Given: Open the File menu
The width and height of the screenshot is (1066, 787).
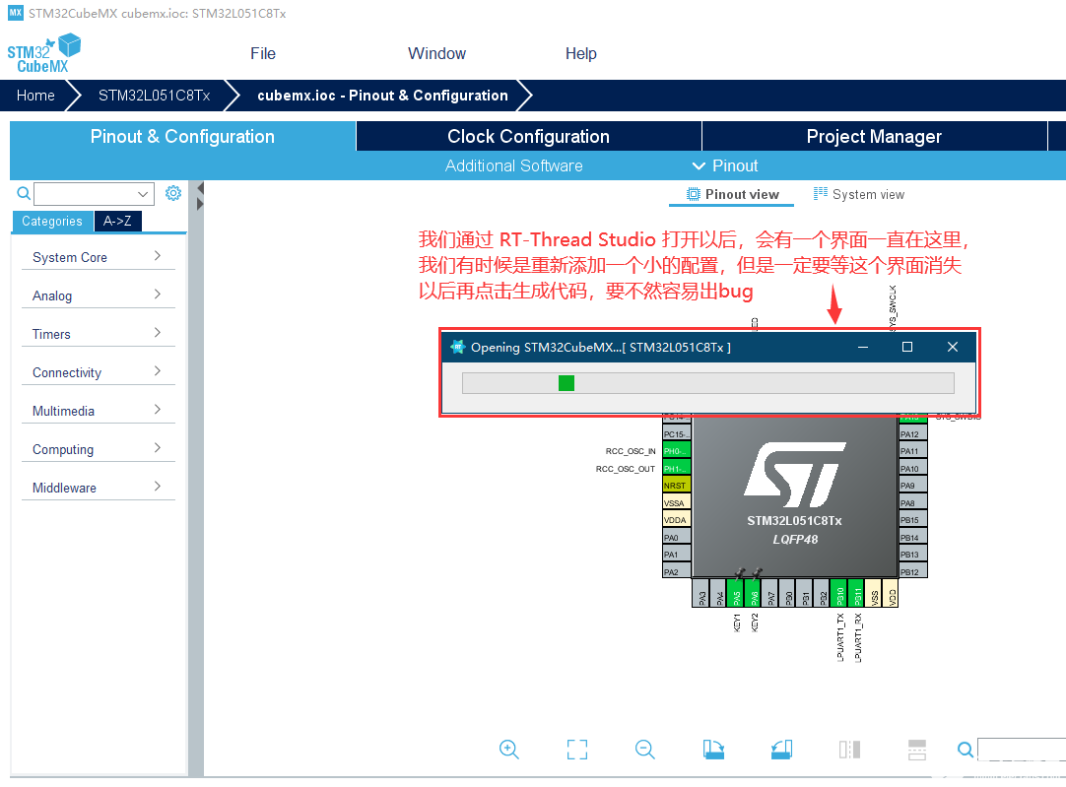Looking at the screenshot, I should pos(262,54).
